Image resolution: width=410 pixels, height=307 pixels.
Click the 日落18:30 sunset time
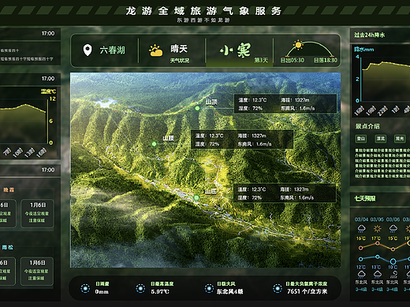326,60
